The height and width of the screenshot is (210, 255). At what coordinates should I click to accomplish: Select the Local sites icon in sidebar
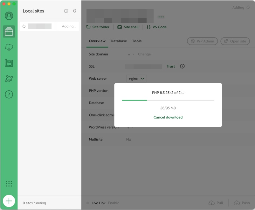tap(9, 31)
